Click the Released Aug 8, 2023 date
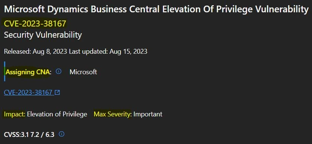Image resolution: width=312 pixels, height=144 pixels. [35, 51]
